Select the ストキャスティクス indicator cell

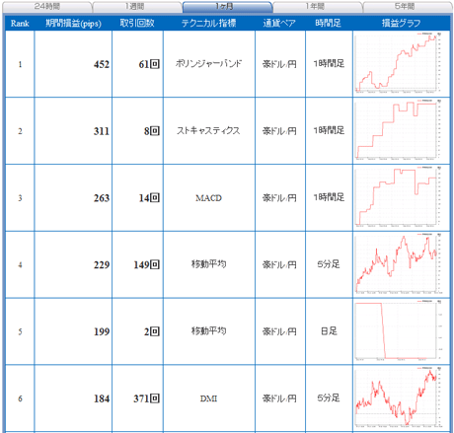tap(209, 130)
